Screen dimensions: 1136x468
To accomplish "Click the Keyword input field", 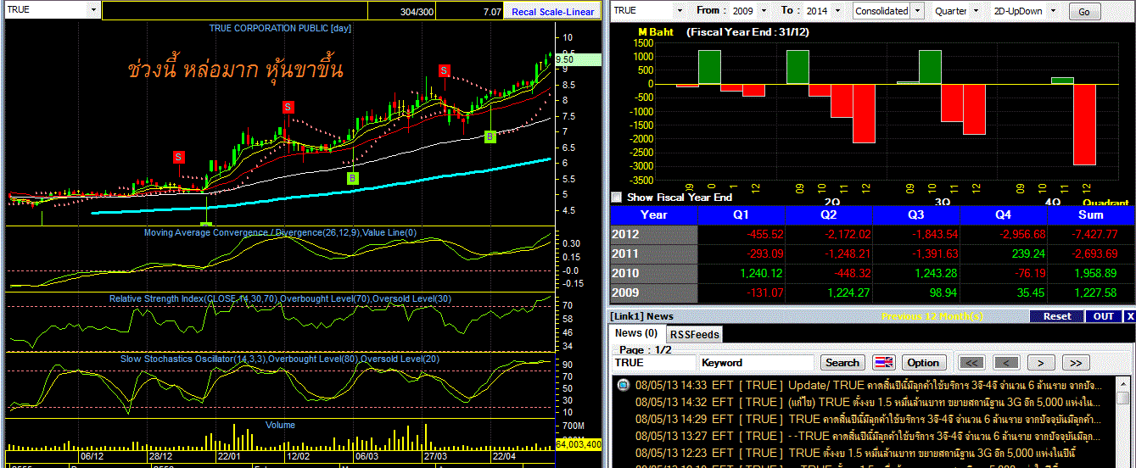I will point(757,363).
